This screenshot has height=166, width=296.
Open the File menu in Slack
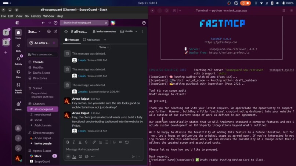pos(3,16)
